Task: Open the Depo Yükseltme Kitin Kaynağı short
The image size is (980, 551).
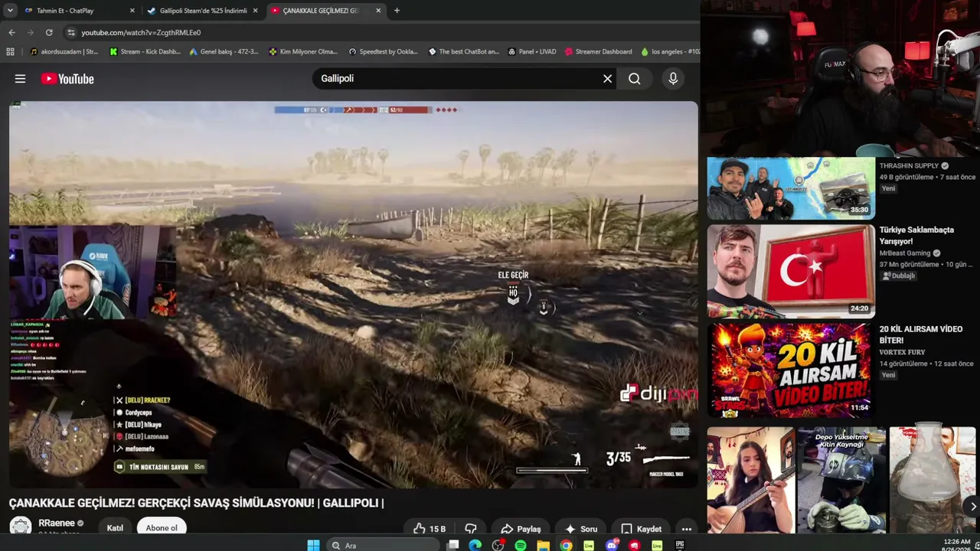Action: [841, 480]
